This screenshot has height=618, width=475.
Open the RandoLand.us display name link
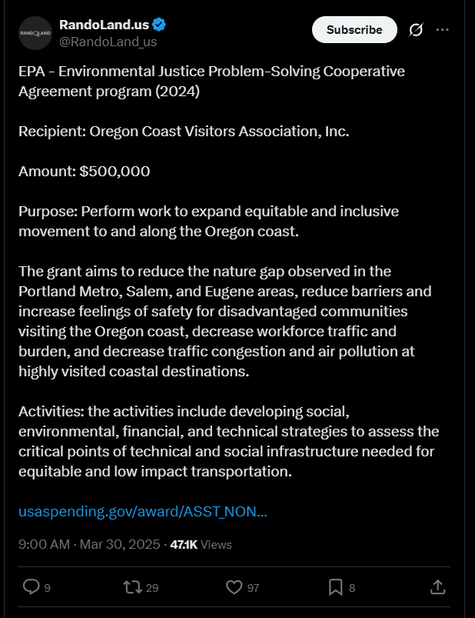tap(104, 25)
